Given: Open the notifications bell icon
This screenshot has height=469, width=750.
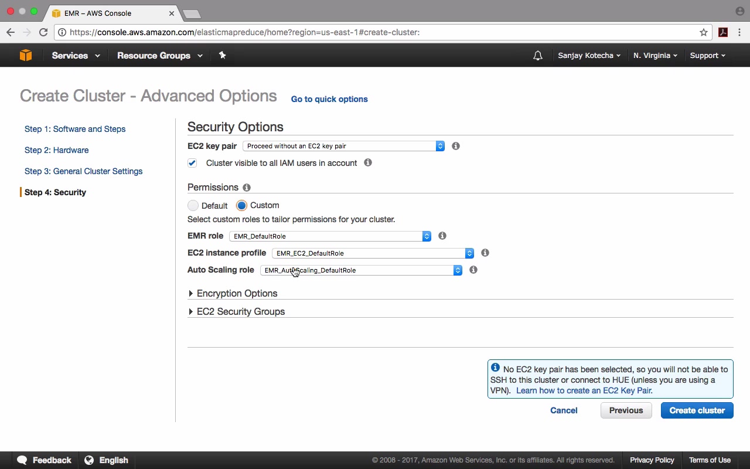Looking at the screenshot, I should point(537,56).
